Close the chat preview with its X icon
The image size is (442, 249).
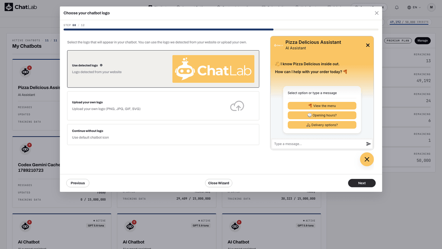click(368, 45)
